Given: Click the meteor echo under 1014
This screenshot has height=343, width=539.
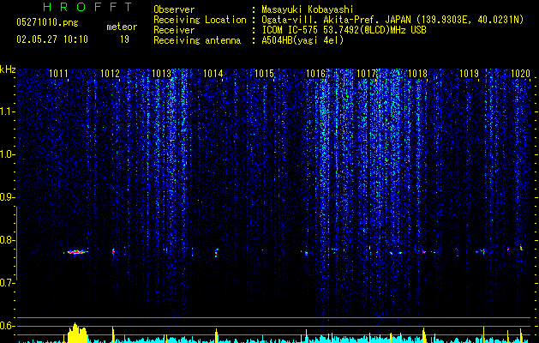Looking at the screenshot, I should pos(216,253).
